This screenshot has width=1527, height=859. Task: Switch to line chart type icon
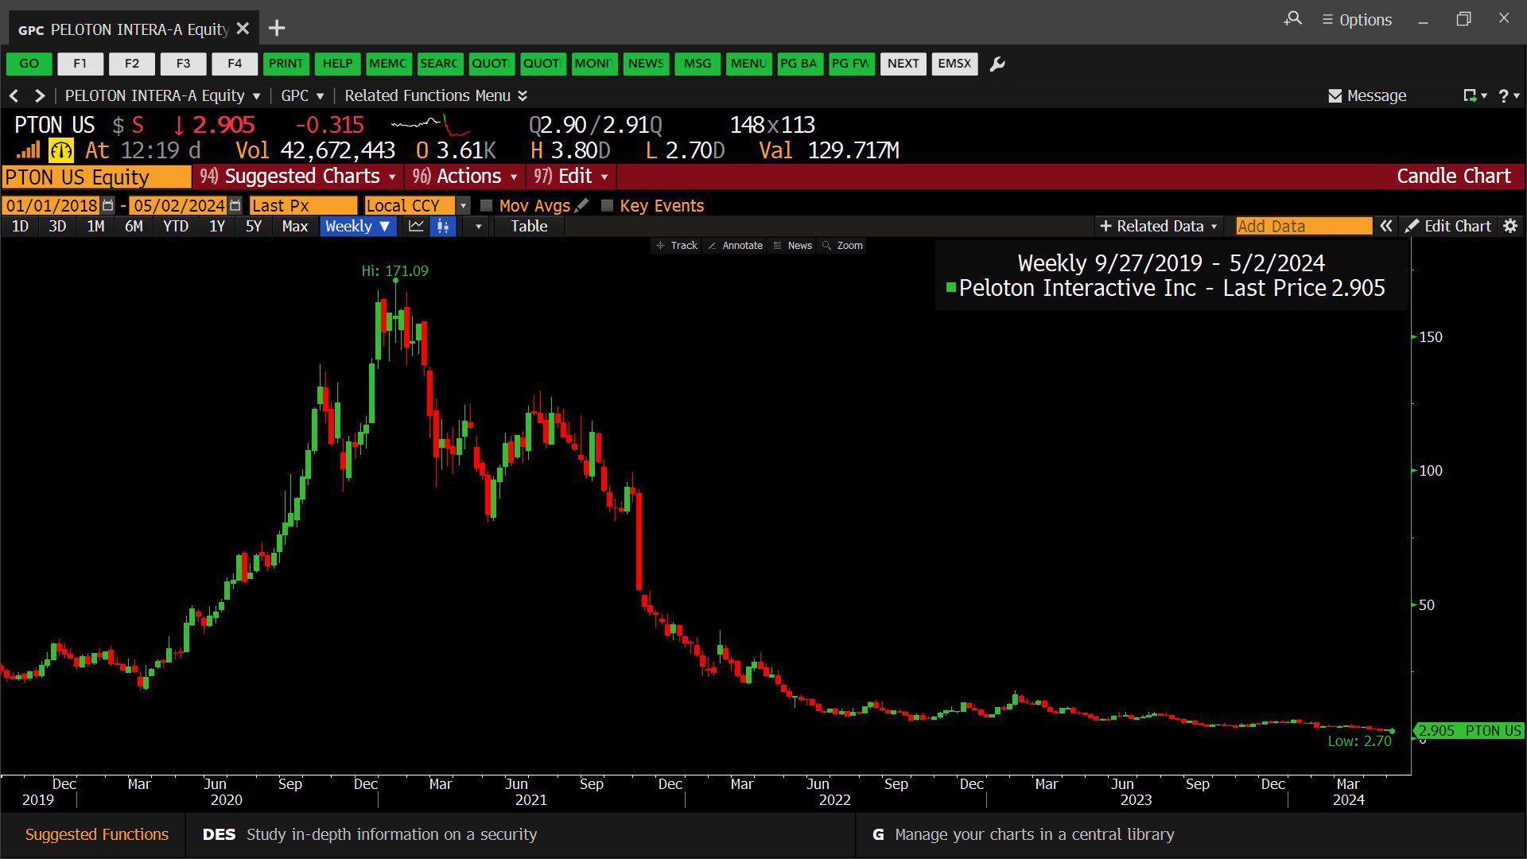tap(416, 227)
